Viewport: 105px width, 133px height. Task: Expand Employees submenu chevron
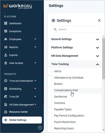pyautogui.click(x=35, y=39)
